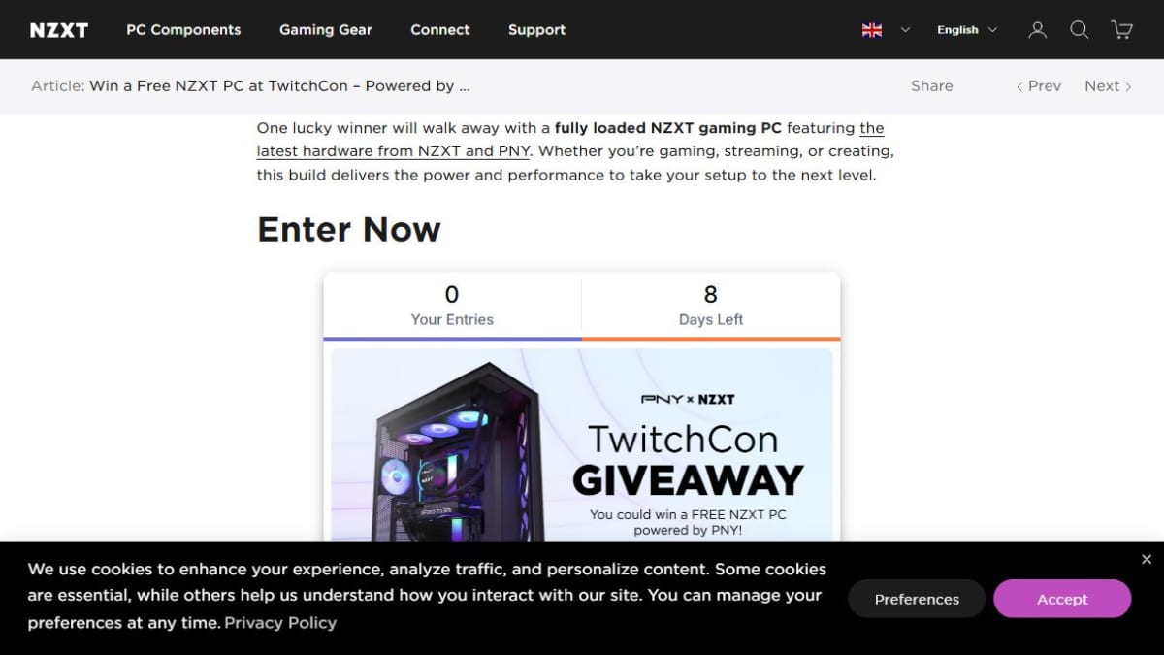Click the Accept cookies button
Screen dimensions: 1164x655
point(1062,599)
